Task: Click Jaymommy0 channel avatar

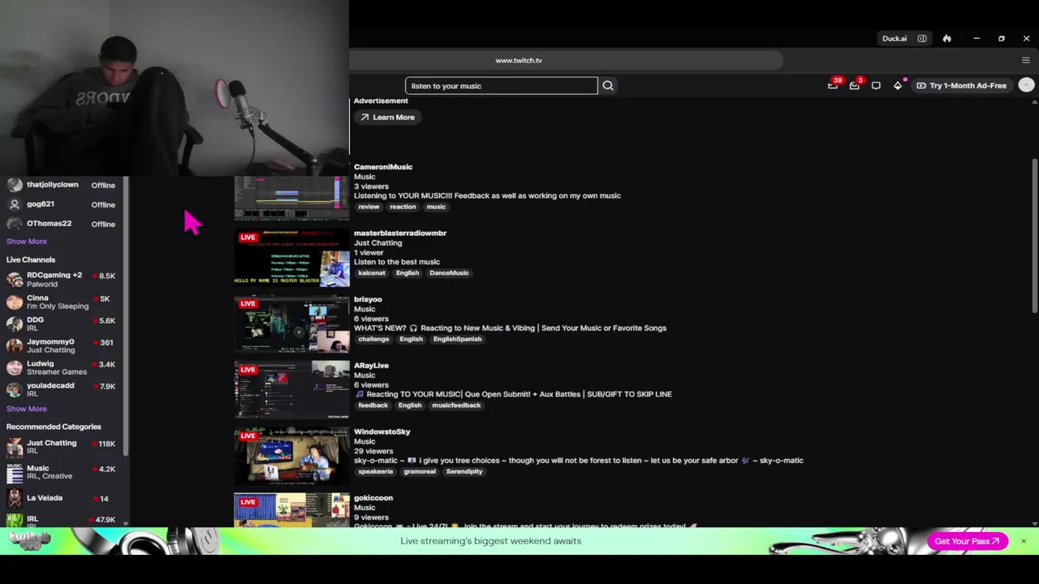Action: (15, 346)
